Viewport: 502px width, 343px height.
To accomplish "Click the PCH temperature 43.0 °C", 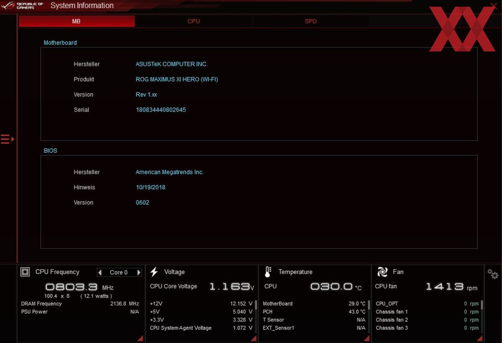I will pyautogui.click(x=357, y=312).
